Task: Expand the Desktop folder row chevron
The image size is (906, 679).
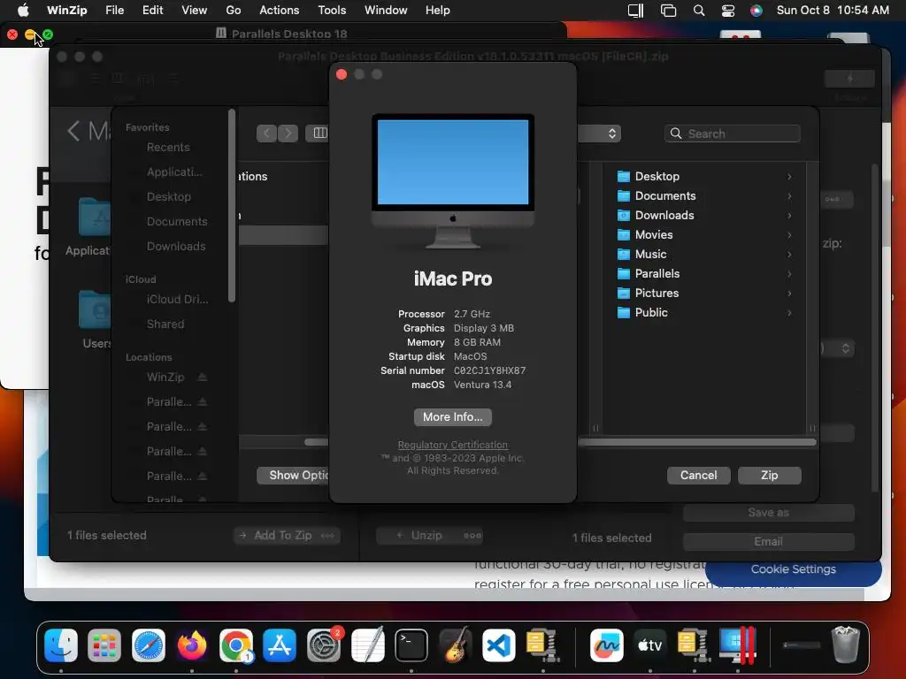Action: pyautogui.click(x=789, y=177)
